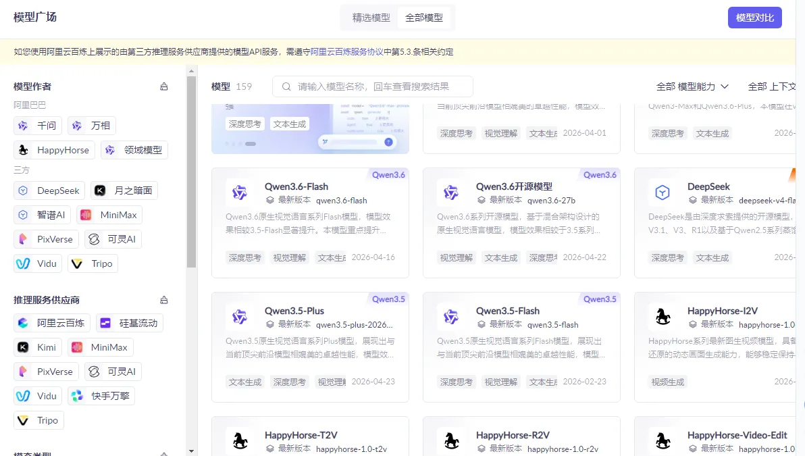Open the Qwen3.5-Flash card title
This screenshot has width=805, height=456.
click(507, 311)
